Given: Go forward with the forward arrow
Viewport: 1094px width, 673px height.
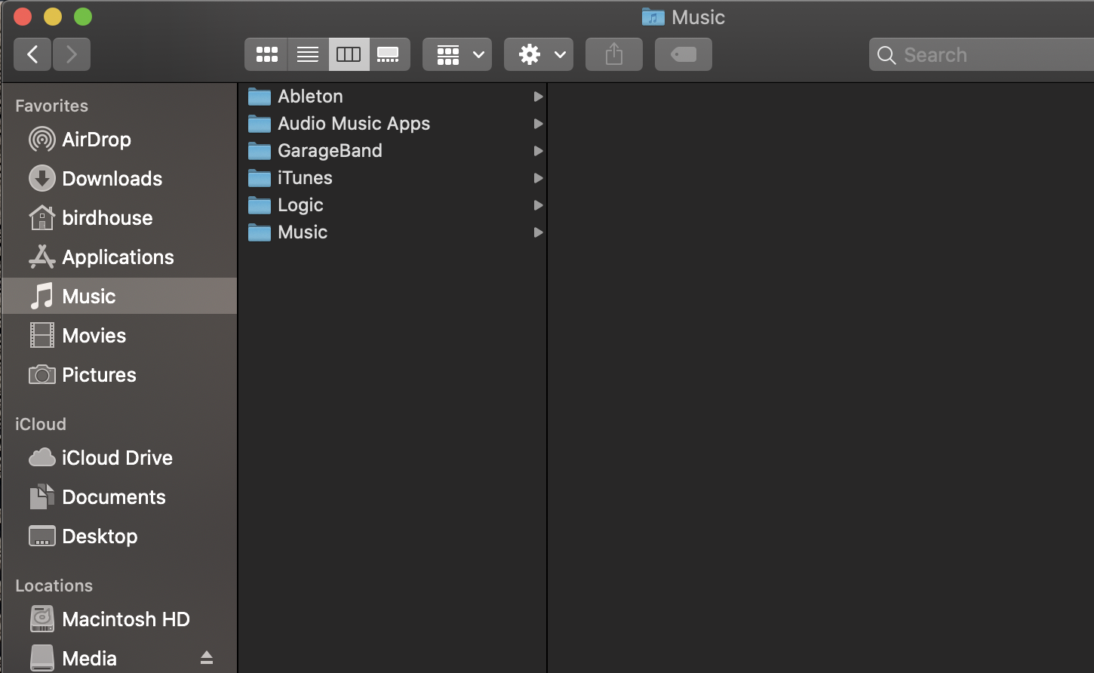Looking at the screenshot, I should click(72, 54).
